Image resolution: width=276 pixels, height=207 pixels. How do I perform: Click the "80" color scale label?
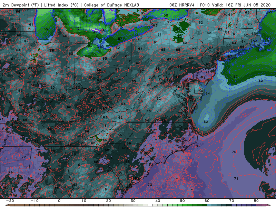tap(256, 201)
